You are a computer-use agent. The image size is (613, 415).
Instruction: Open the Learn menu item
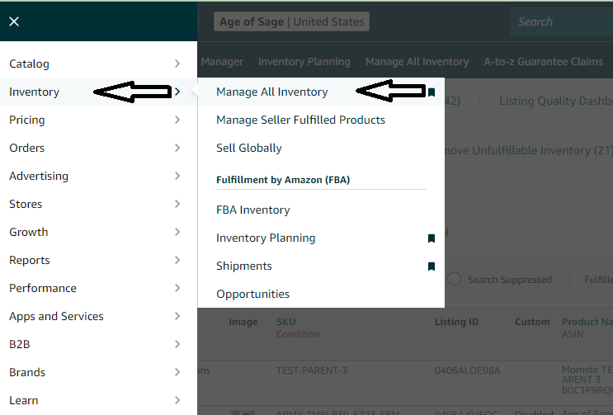coord(98,400)
